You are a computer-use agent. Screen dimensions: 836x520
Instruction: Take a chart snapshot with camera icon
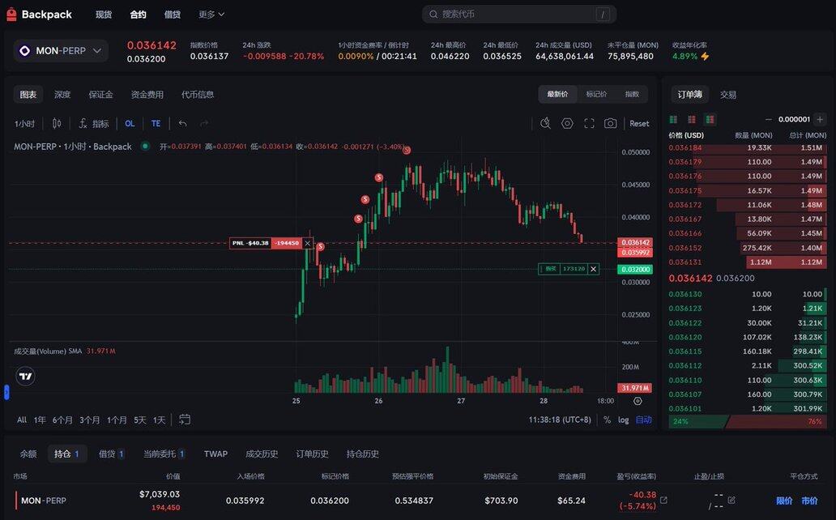pyautogui.click(x=610, y=123)
